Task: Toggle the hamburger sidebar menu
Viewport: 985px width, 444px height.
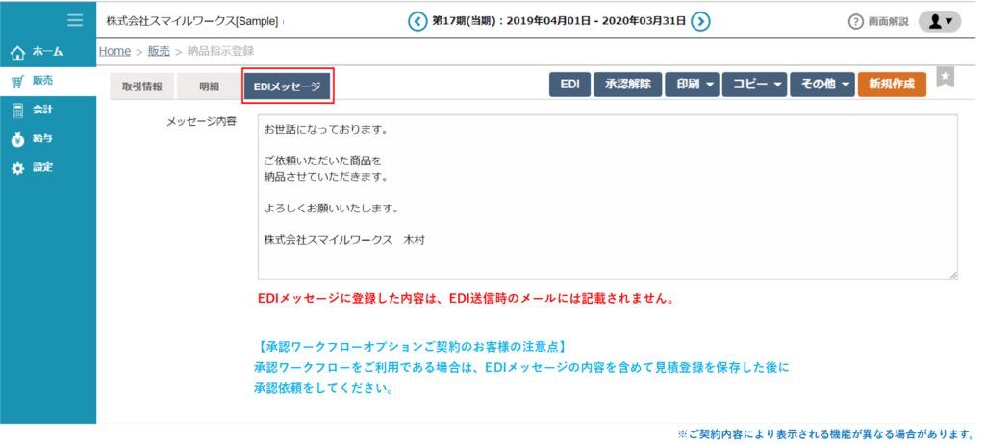Action: click(75, 20)
